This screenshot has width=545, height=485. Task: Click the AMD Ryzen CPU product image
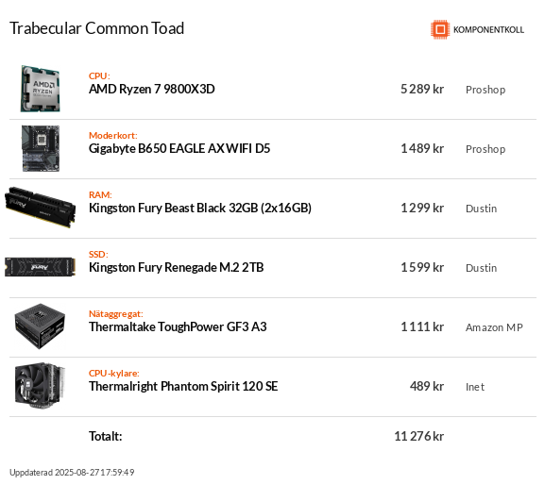point(41,89)
